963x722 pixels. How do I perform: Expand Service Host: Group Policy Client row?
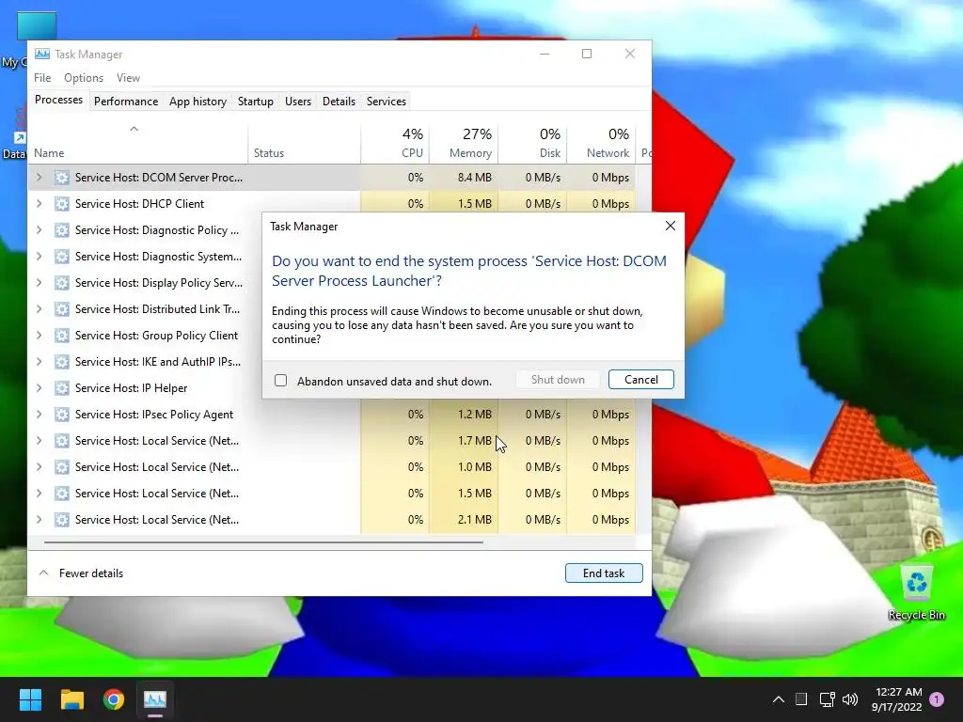click(39, 336)
